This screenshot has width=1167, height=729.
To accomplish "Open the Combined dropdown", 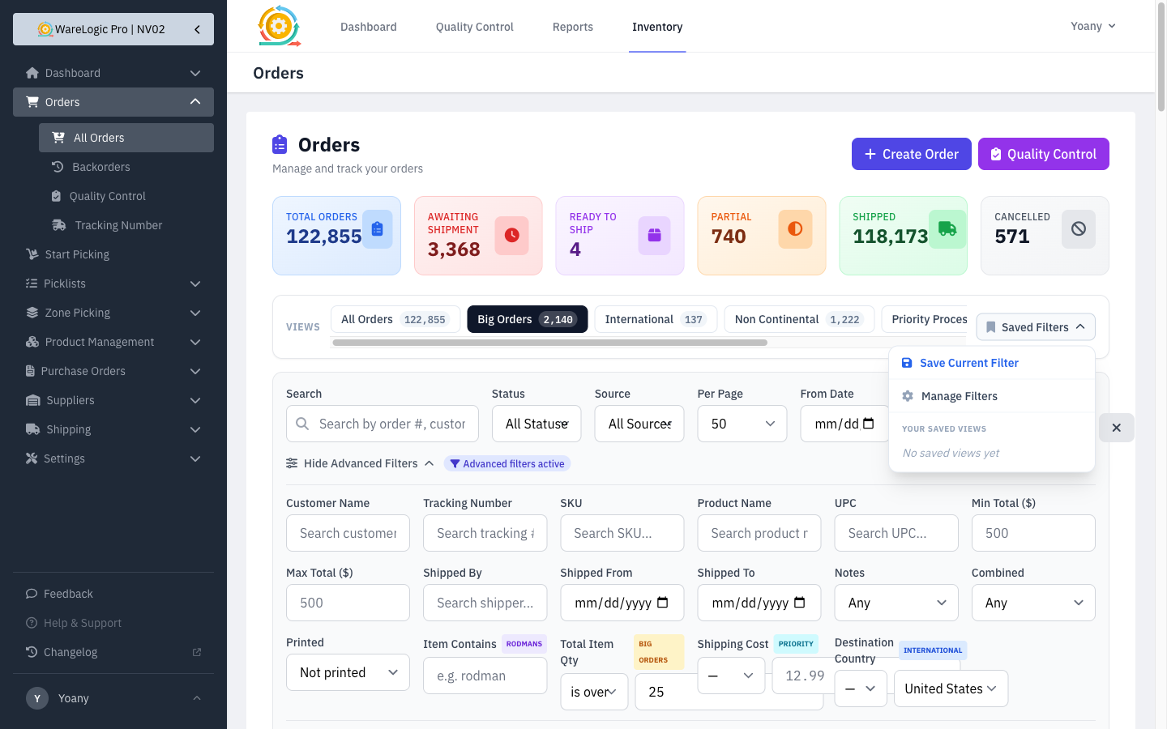I will 1033,603.
